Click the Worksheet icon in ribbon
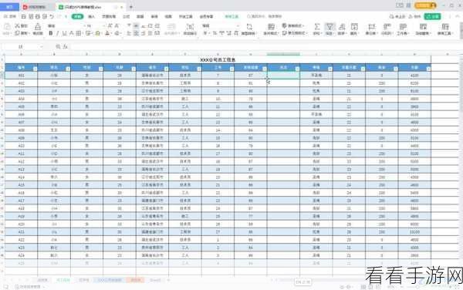Image resolution: width=463 pixels, height=290 pixels. [403, 27]
